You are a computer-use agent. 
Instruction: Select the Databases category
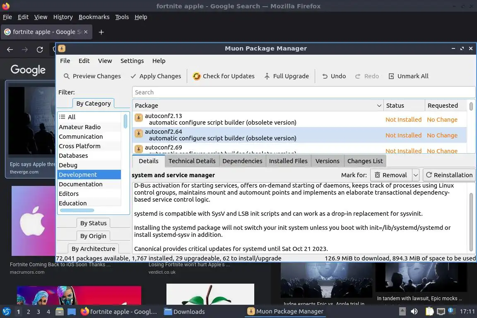coord(89,156)
